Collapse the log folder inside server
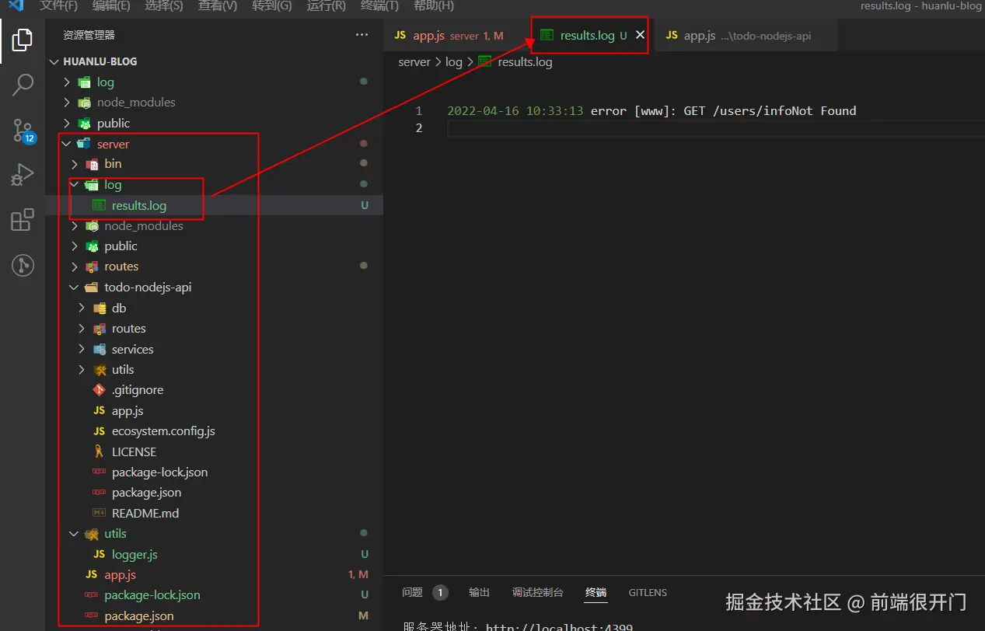This screenshot has height=631, width=985. (x=75, y=185)
